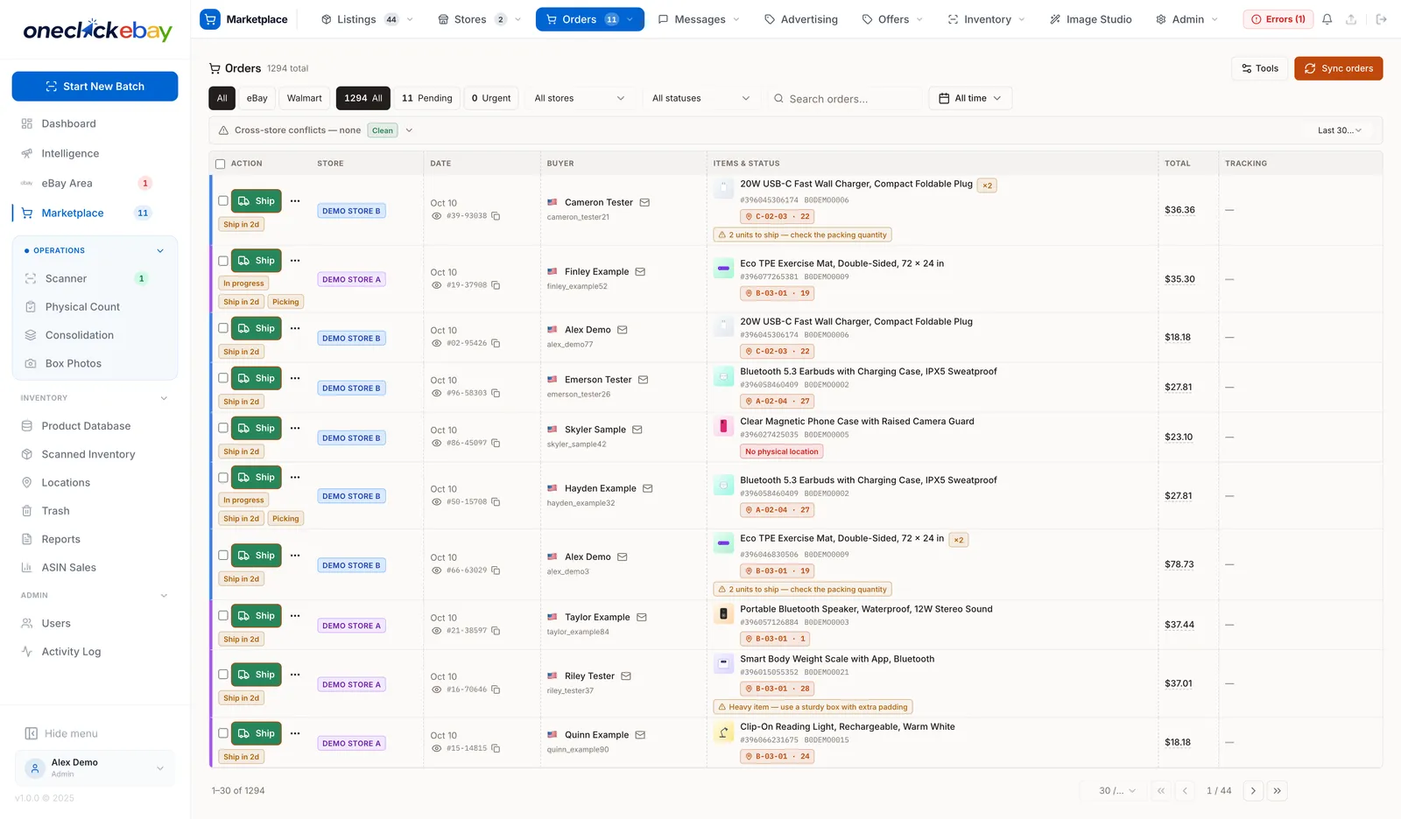This screenshot has width=1401, height=819.
Task: Click Errors (1) button
Action: [x=1278, y=19]
